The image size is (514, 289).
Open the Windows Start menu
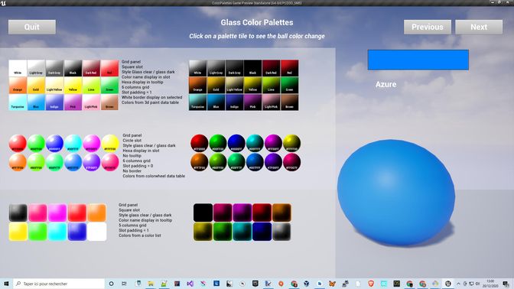point(6,284)
